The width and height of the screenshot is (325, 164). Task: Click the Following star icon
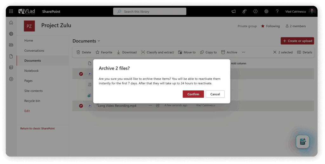click(x=262, y=26)
